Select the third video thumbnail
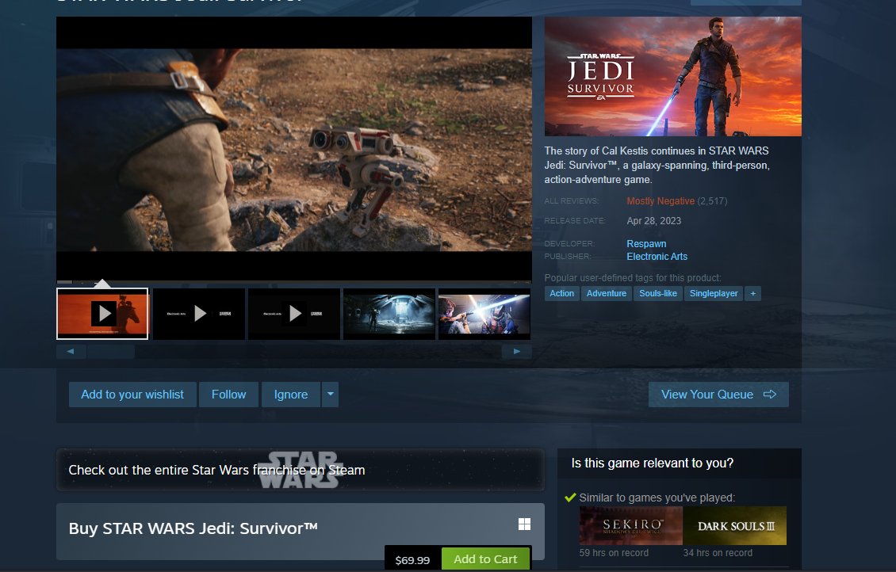Screen dimensions: 896x572 tap(294, 314)
